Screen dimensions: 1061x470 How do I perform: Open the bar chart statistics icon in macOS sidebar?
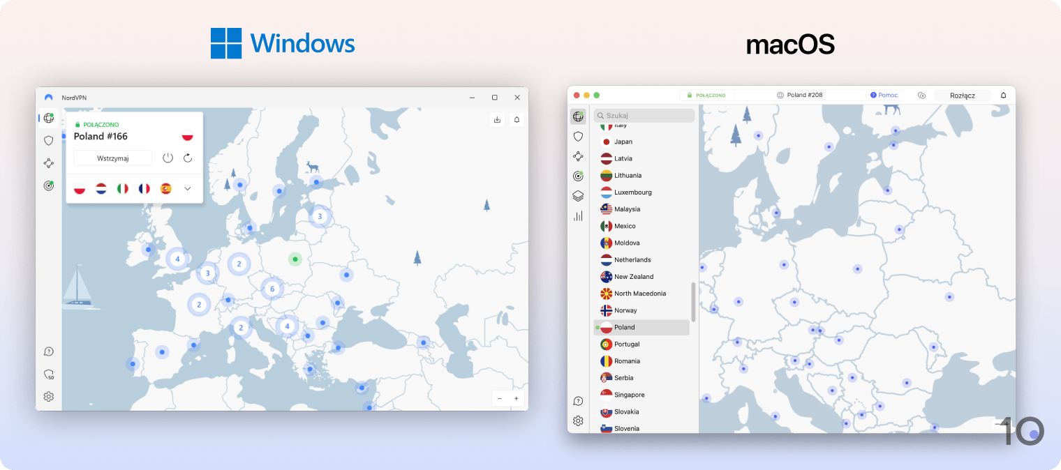[x=578, y=216]
